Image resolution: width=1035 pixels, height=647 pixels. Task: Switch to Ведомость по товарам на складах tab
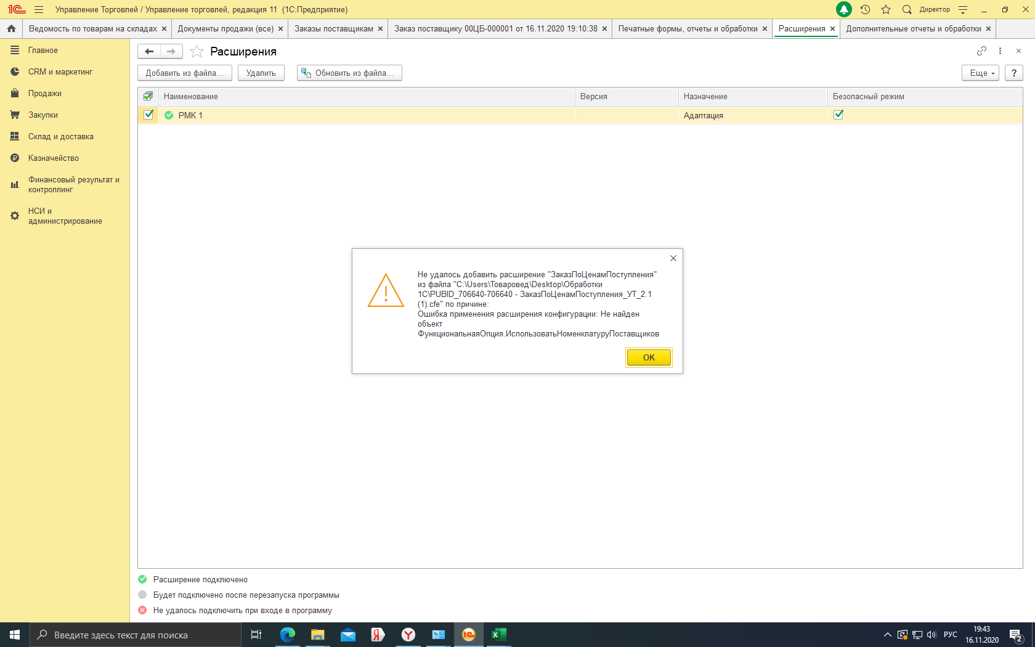pyautogui.click(x=92, y=28)
